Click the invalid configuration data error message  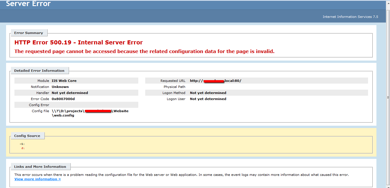144,51
